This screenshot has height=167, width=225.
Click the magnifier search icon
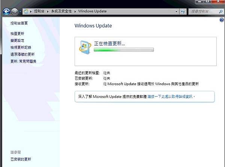[221, 12]
